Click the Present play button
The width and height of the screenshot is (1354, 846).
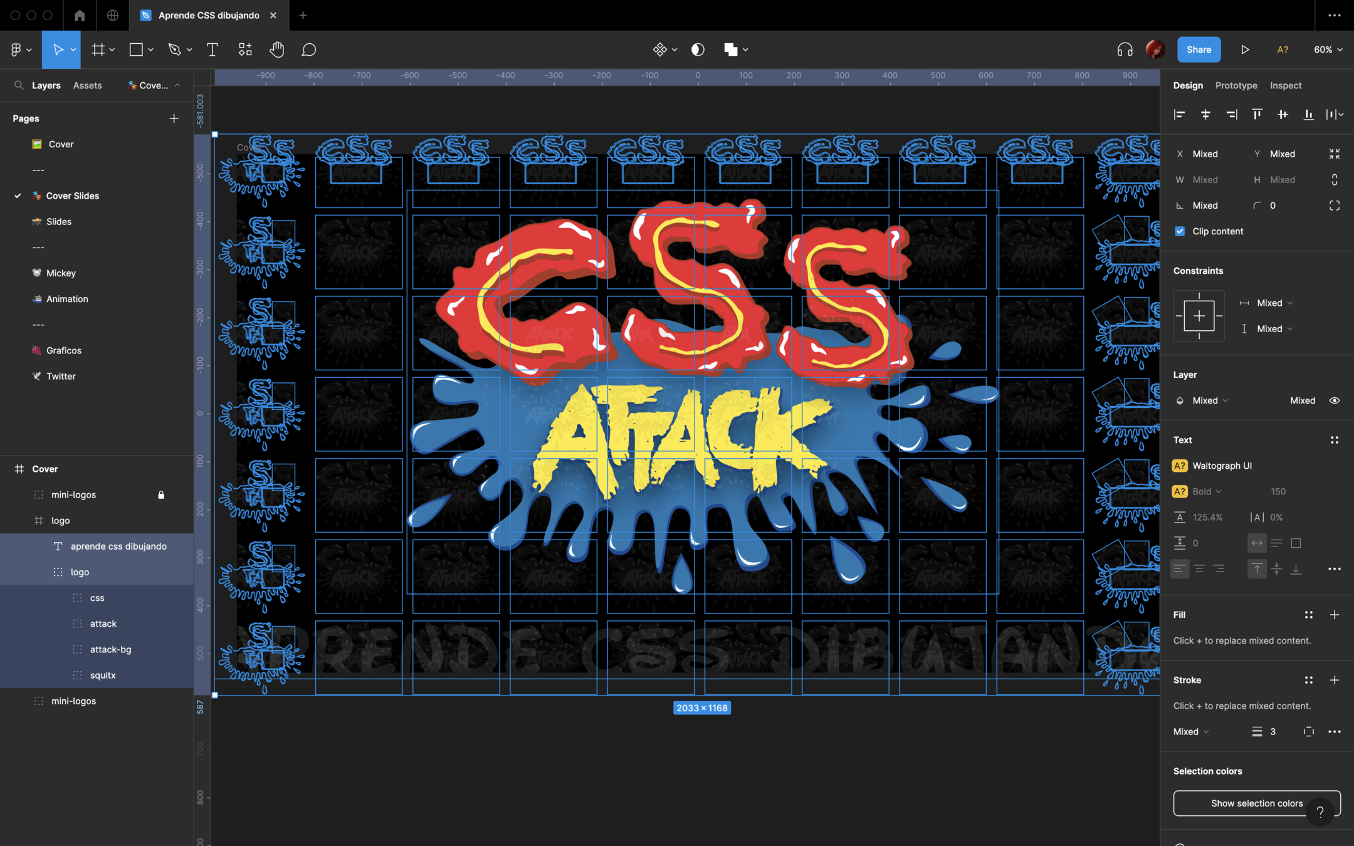(x=1245, y=50)
